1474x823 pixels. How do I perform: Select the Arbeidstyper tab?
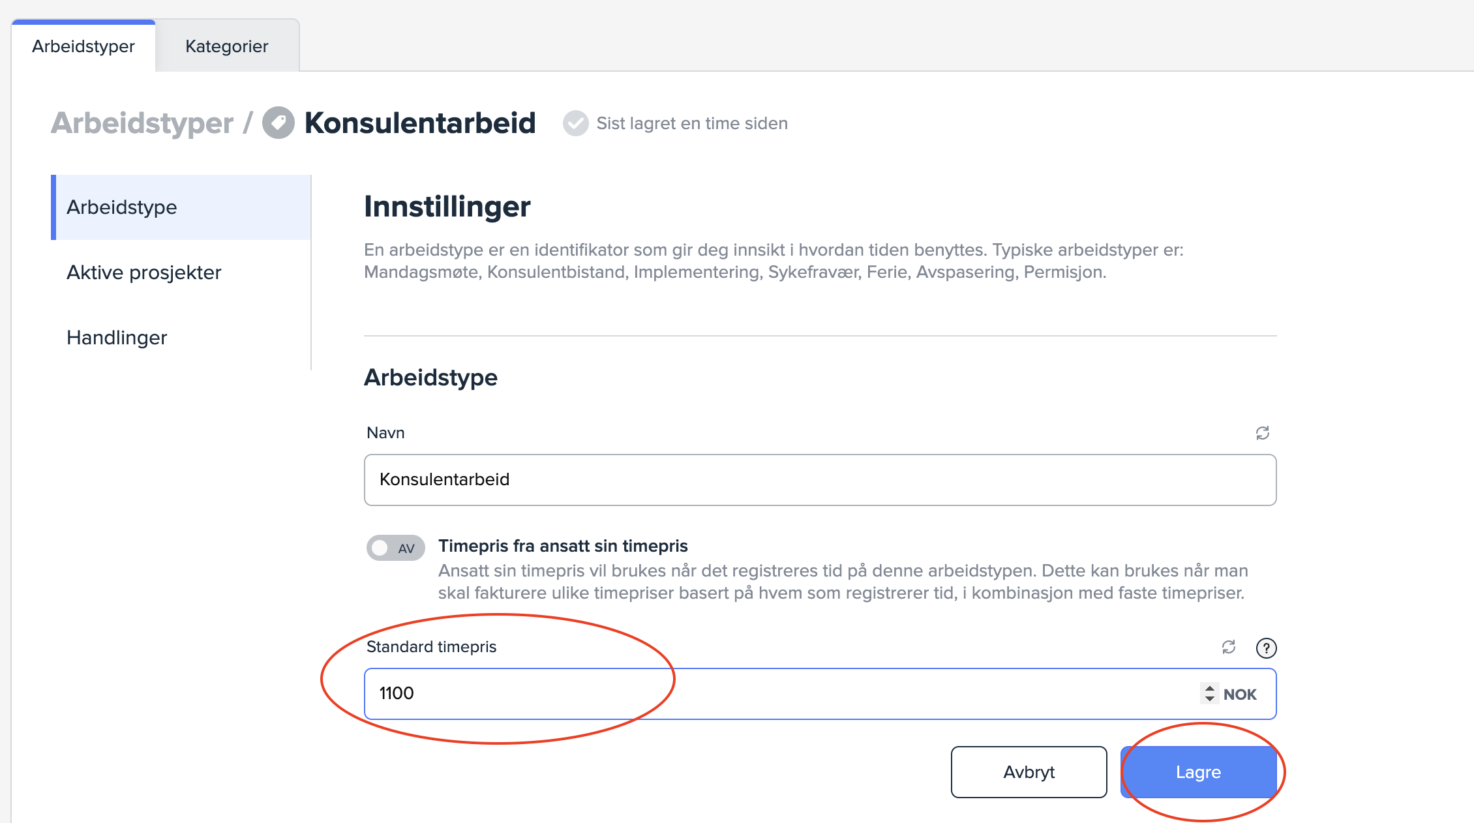click(83, 46)
